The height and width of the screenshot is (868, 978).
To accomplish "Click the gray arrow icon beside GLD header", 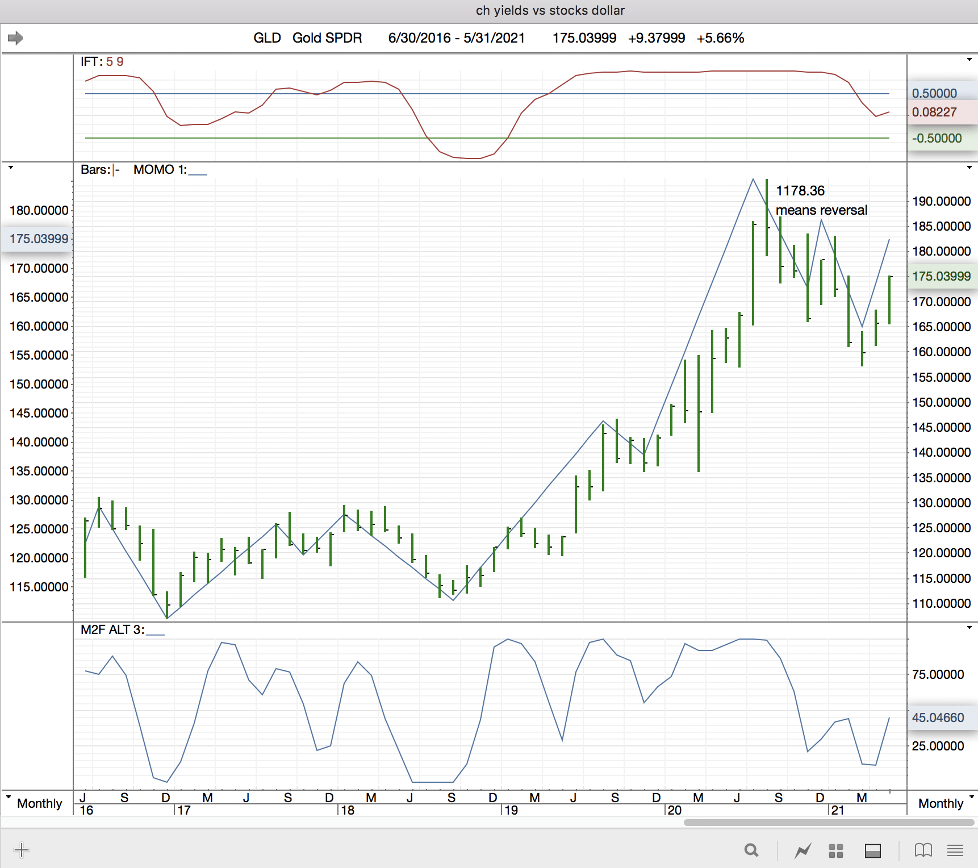I will (15, 38).
